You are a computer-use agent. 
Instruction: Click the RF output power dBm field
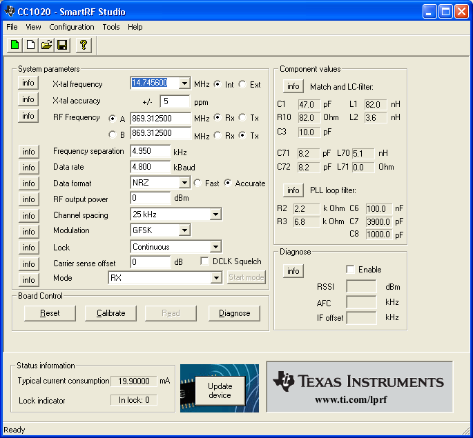pos(151,198)
